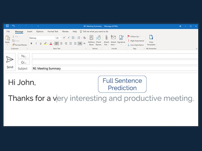Click the Send button

pos(10,62)
